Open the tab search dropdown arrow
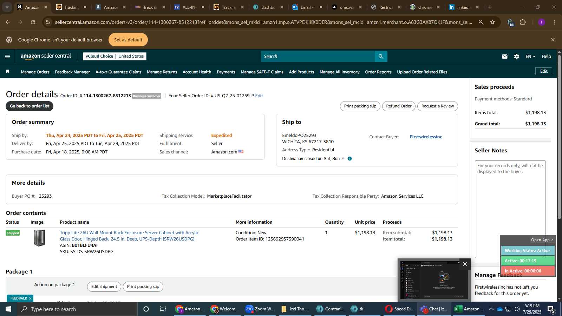This screenshot has width=562, height=316. (x=7, y=7)
